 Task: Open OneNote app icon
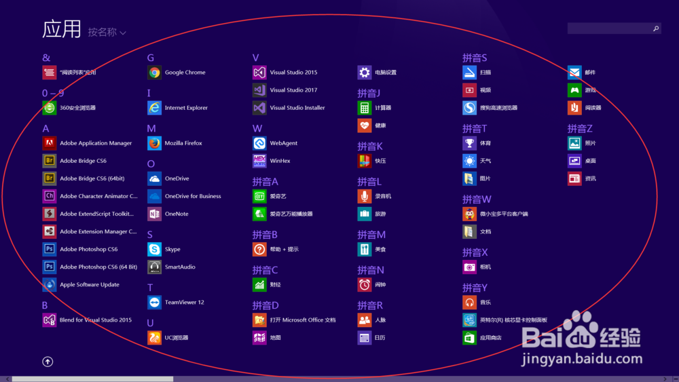point(154,214)
